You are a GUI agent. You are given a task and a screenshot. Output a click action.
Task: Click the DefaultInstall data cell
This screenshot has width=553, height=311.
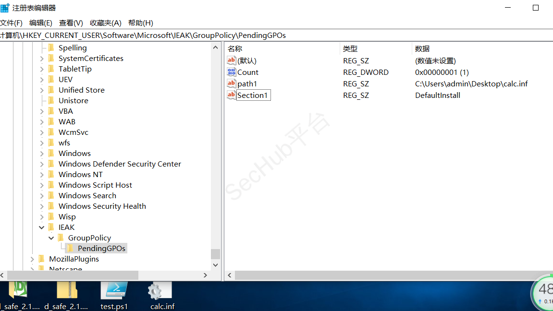(437, 95)
